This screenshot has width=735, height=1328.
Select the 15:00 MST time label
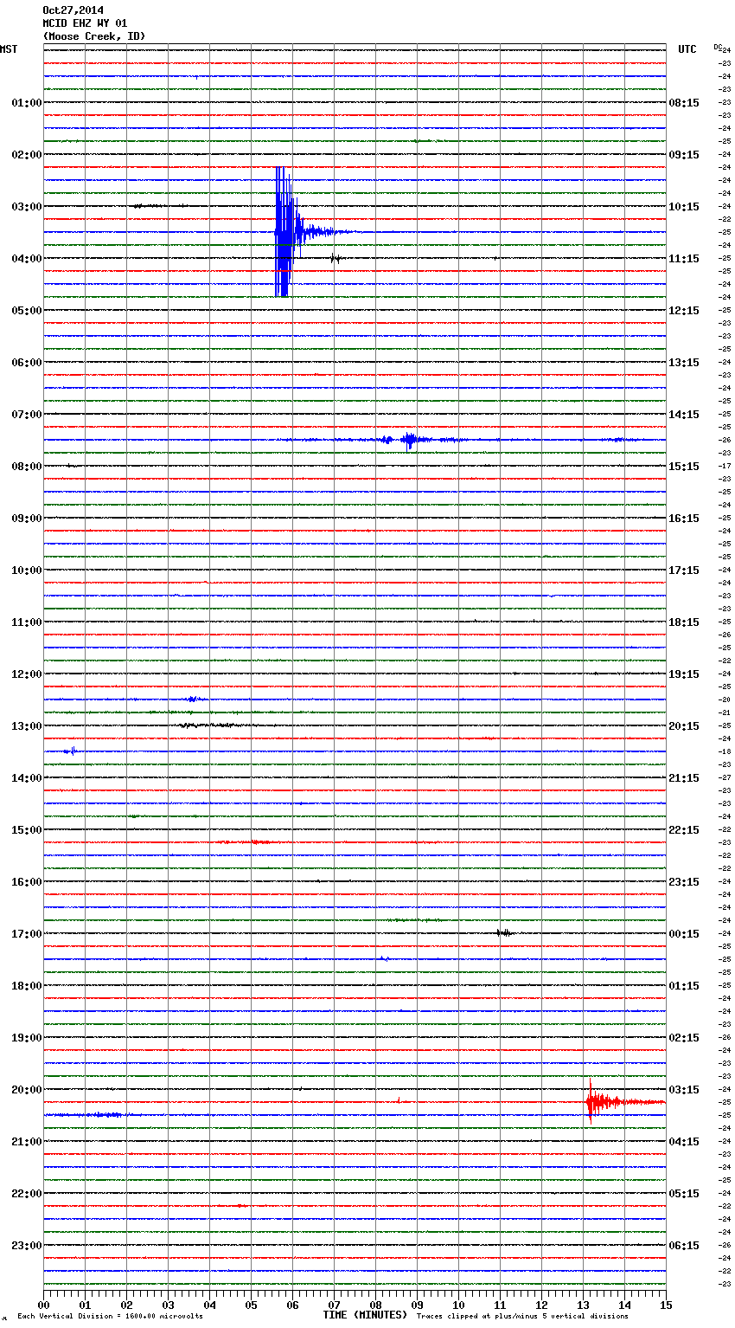point(26,830)
